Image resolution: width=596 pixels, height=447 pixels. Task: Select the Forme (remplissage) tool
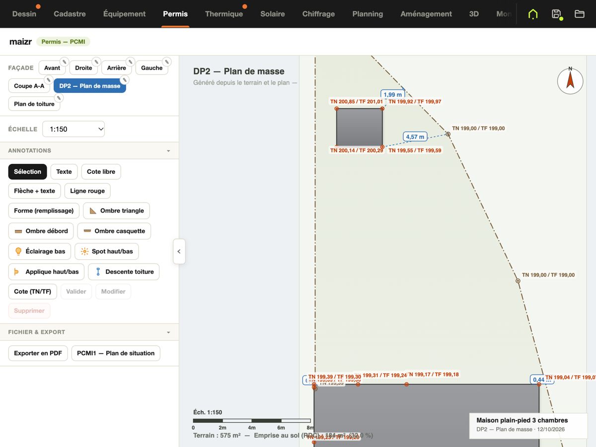(44, 211)
